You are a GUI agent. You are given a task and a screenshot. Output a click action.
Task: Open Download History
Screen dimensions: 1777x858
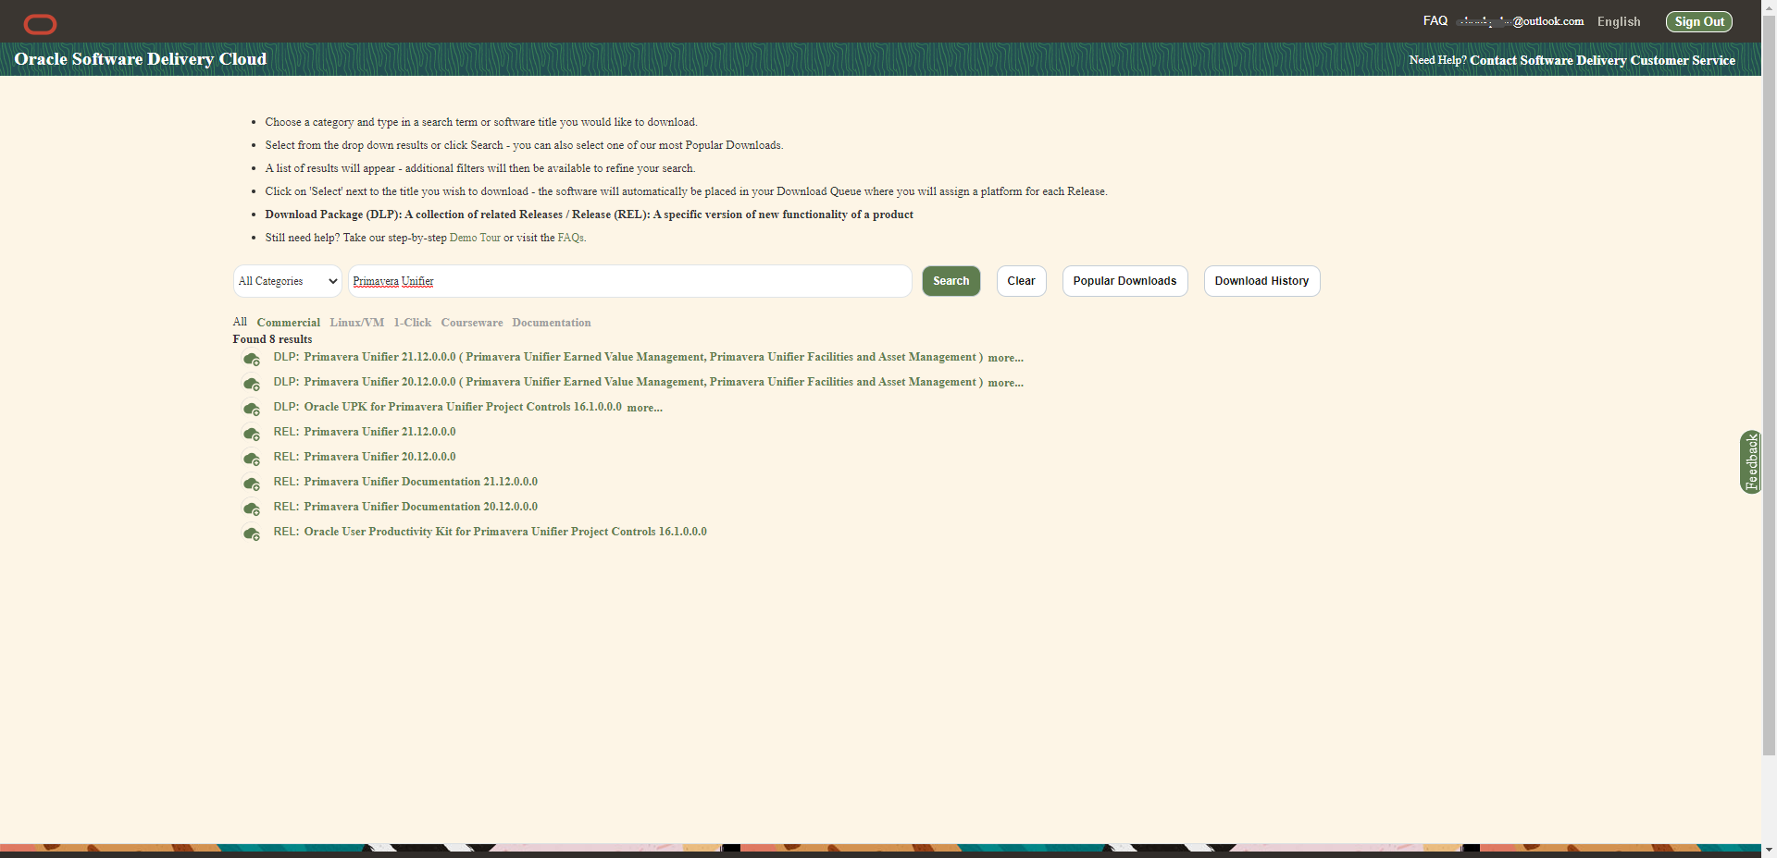(1261, 281)
